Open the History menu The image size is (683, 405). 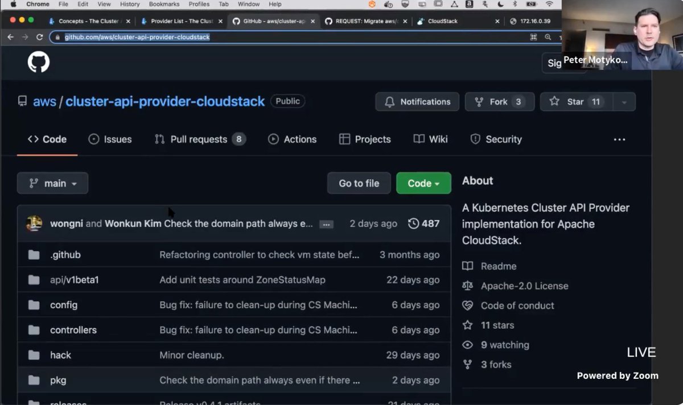tap(130, 4)
